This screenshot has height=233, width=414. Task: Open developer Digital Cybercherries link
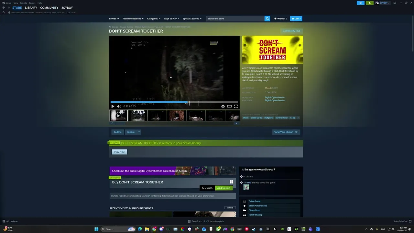tap(275, 97)
